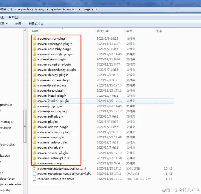Sort by the 修改日期 column header
201x194 pixels.
pos(102,31)
